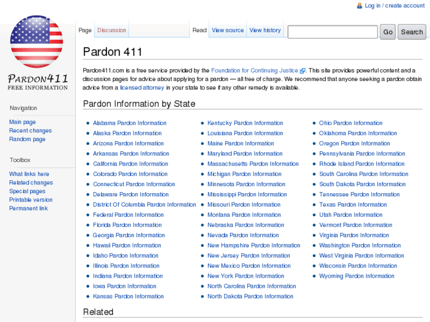This screenshot has height=322, width=430.
Task: Go to Main page in navigation
Action: click(x=22, y=122)
